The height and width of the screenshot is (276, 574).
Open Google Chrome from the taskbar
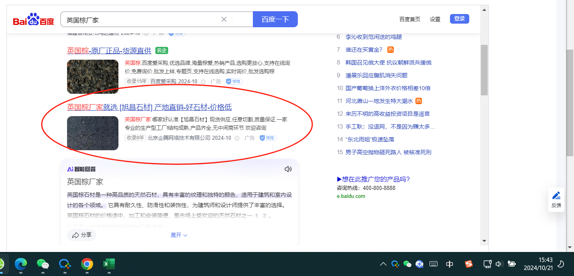tap(87, 264)
